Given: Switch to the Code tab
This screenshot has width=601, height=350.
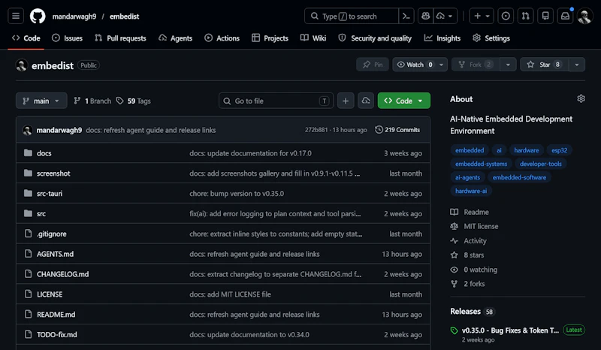Looking at the screenshot, I should tap(26, 38).
